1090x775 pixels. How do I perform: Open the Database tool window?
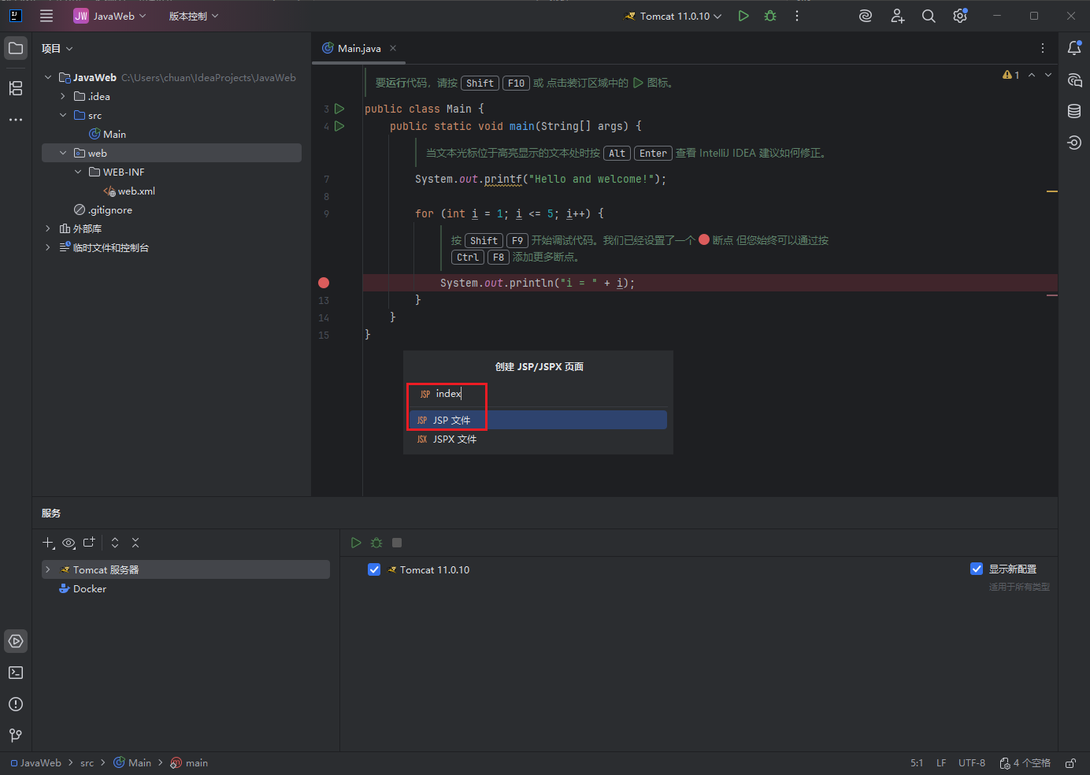click(x=1074, y=111)
